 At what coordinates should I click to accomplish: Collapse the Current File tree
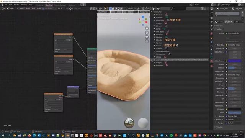[x=152, y=12]
